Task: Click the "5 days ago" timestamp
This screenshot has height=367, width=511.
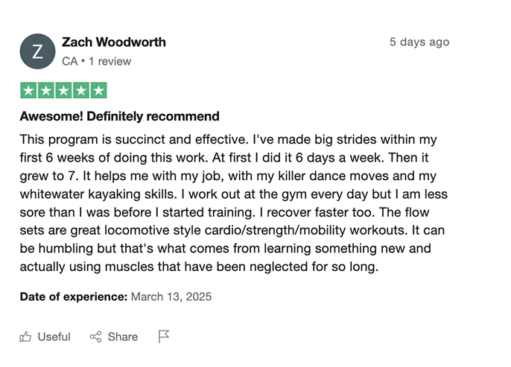Action: (419, 42)
